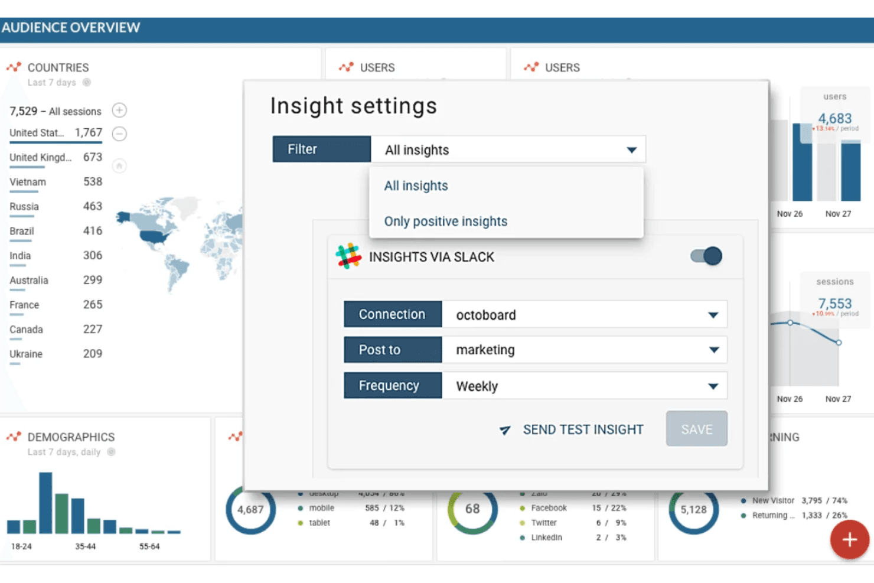Click the plus icon beside All sessions
Screen dimensions: 874x583
pyautogui.click(x=119, y=110)
